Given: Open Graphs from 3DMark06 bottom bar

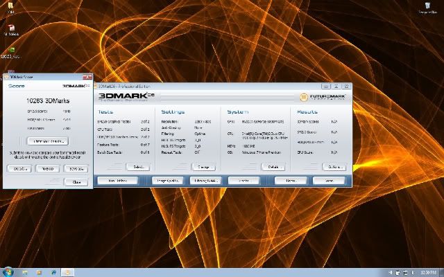Looking at the screenshot, I should point(244,181).
